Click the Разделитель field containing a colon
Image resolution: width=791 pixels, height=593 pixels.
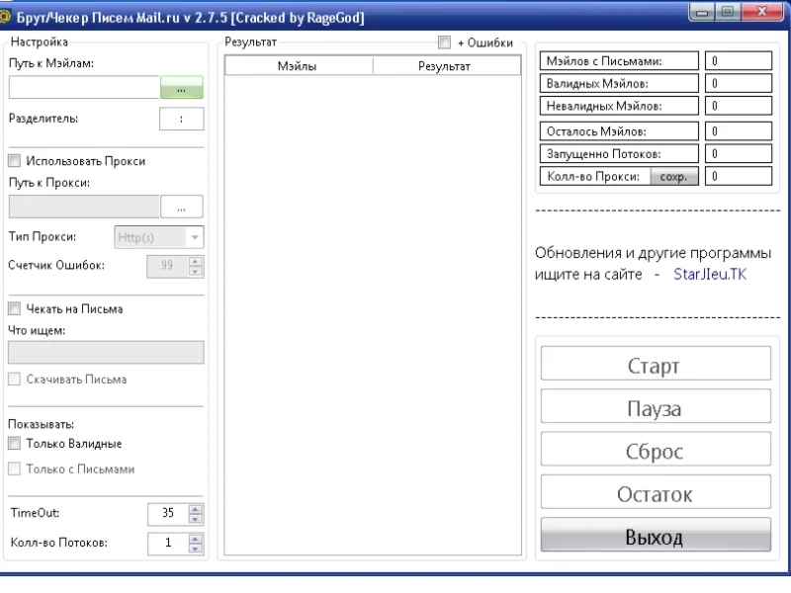pos(182,119)
